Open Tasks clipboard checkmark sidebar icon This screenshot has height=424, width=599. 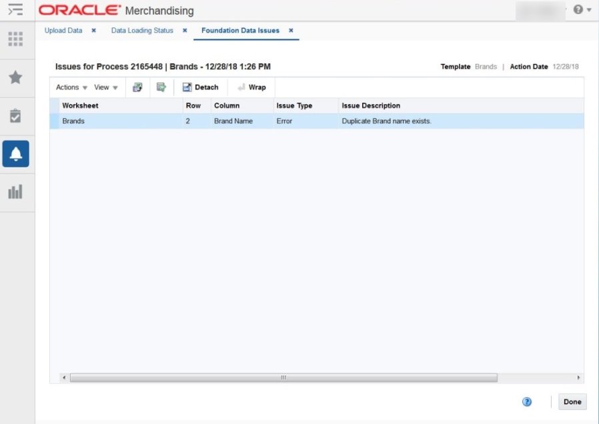click(x=15, y=115)
